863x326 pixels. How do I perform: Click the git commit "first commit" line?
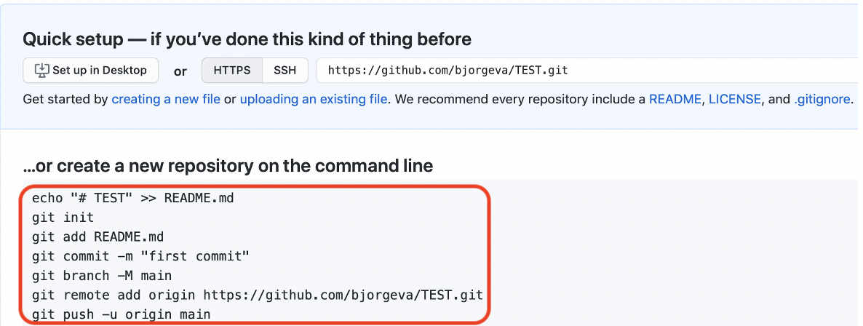(x=141, y=256)
